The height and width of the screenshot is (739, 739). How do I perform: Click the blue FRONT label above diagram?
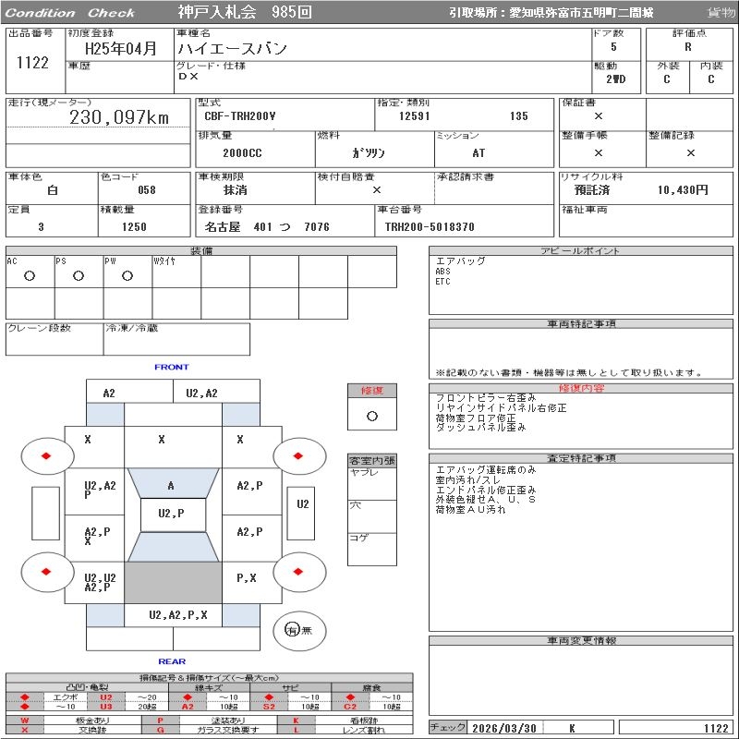[171, 367]
